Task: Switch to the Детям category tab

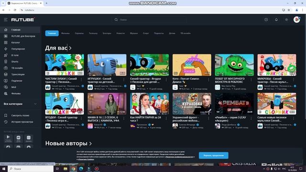Action: pyautogui.click(x=172, y=33)
